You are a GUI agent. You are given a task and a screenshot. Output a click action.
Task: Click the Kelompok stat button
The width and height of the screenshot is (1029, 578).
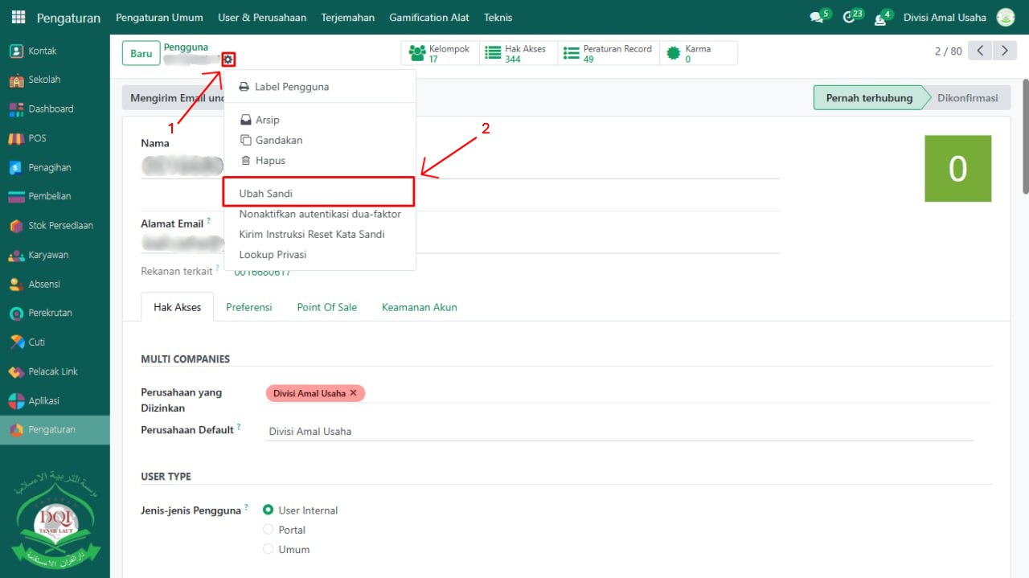click(440, 54)
